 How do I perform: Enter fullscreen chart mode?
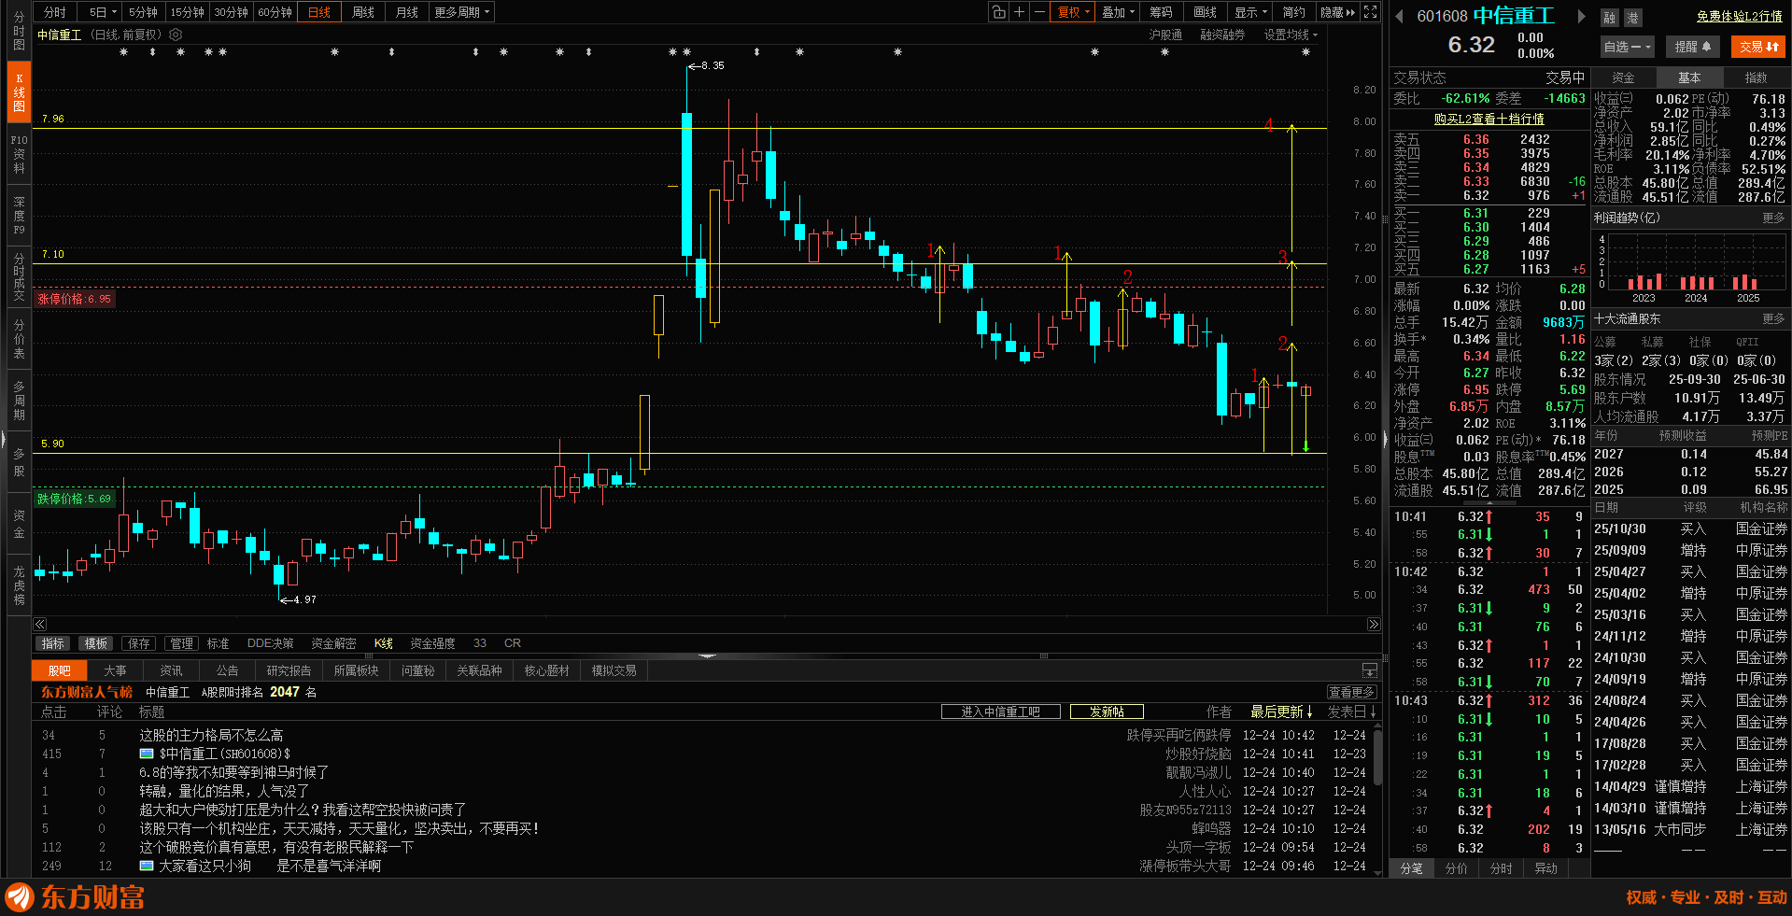(x=1370, y=12)
